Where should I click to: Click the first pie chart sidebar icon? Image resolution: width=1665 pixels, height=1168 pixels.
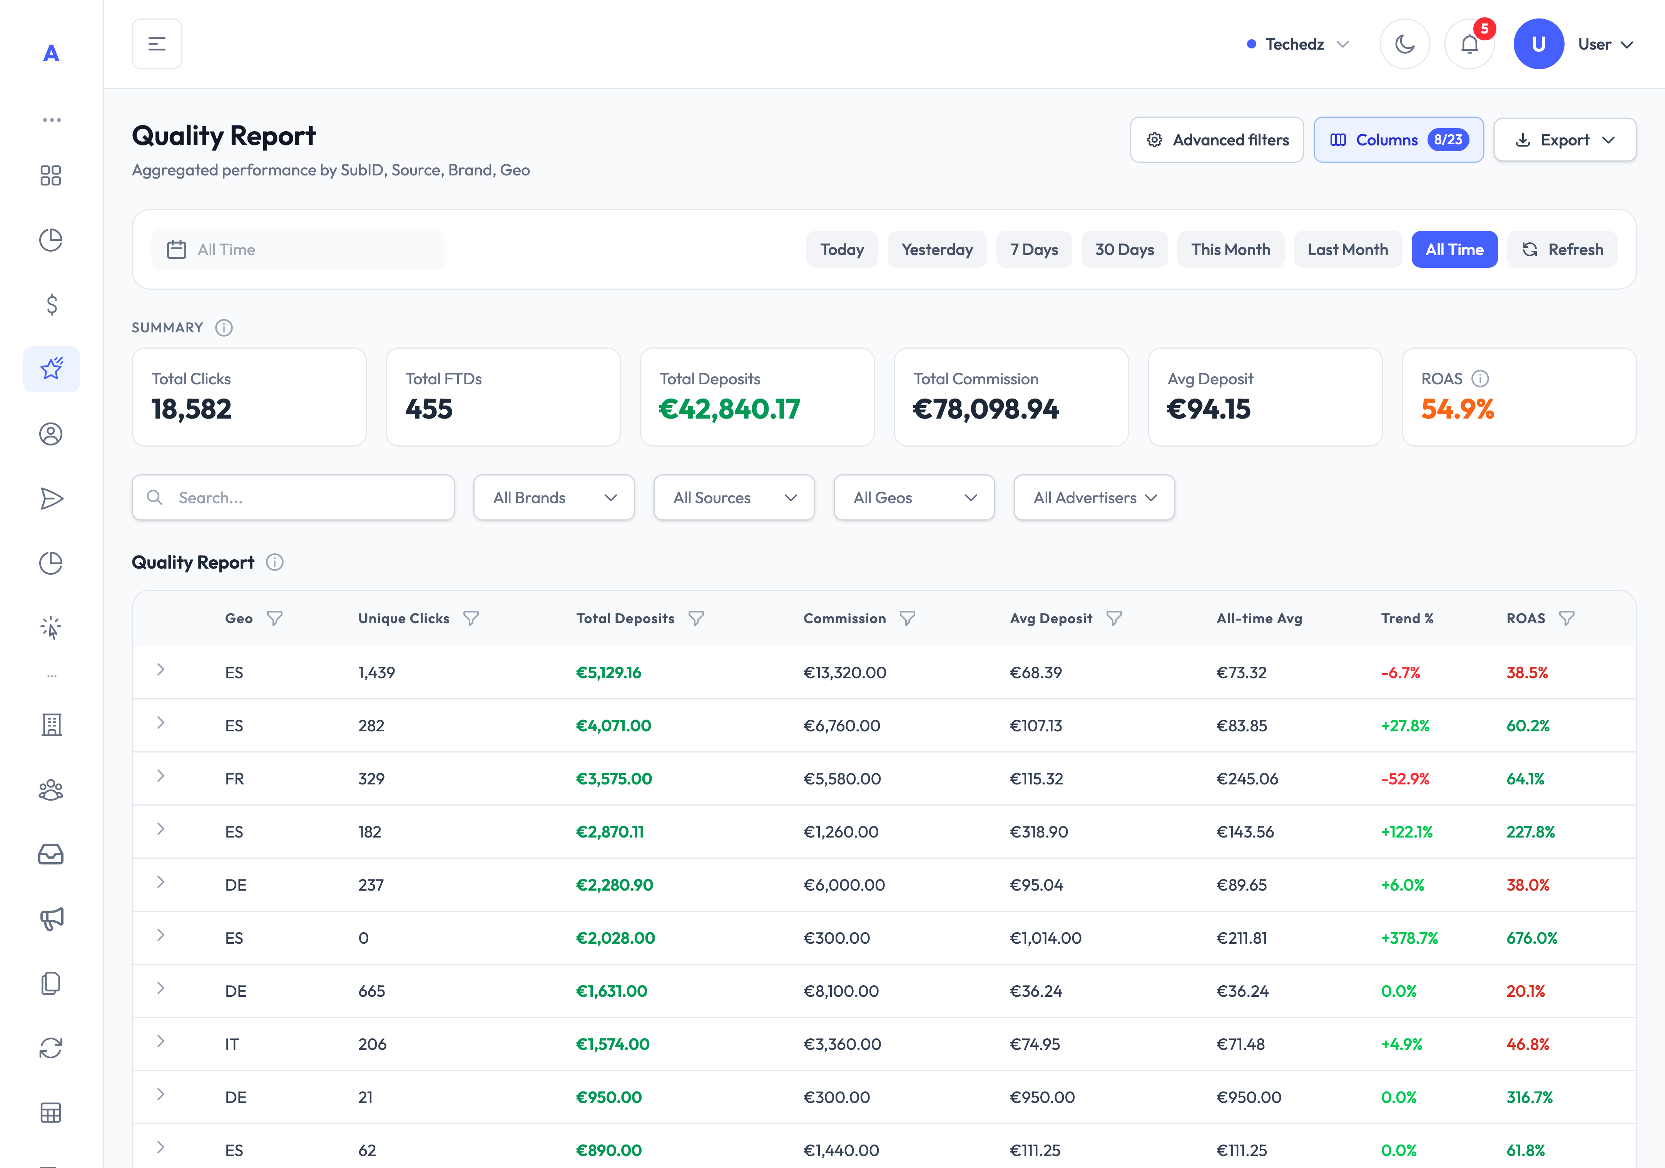(x=51, y=240)
